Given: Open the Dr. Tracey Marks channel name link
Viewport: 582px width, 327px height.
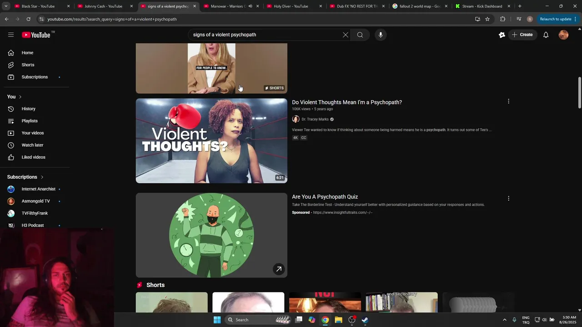Looking at the screenshot, I should coord(315,119).
